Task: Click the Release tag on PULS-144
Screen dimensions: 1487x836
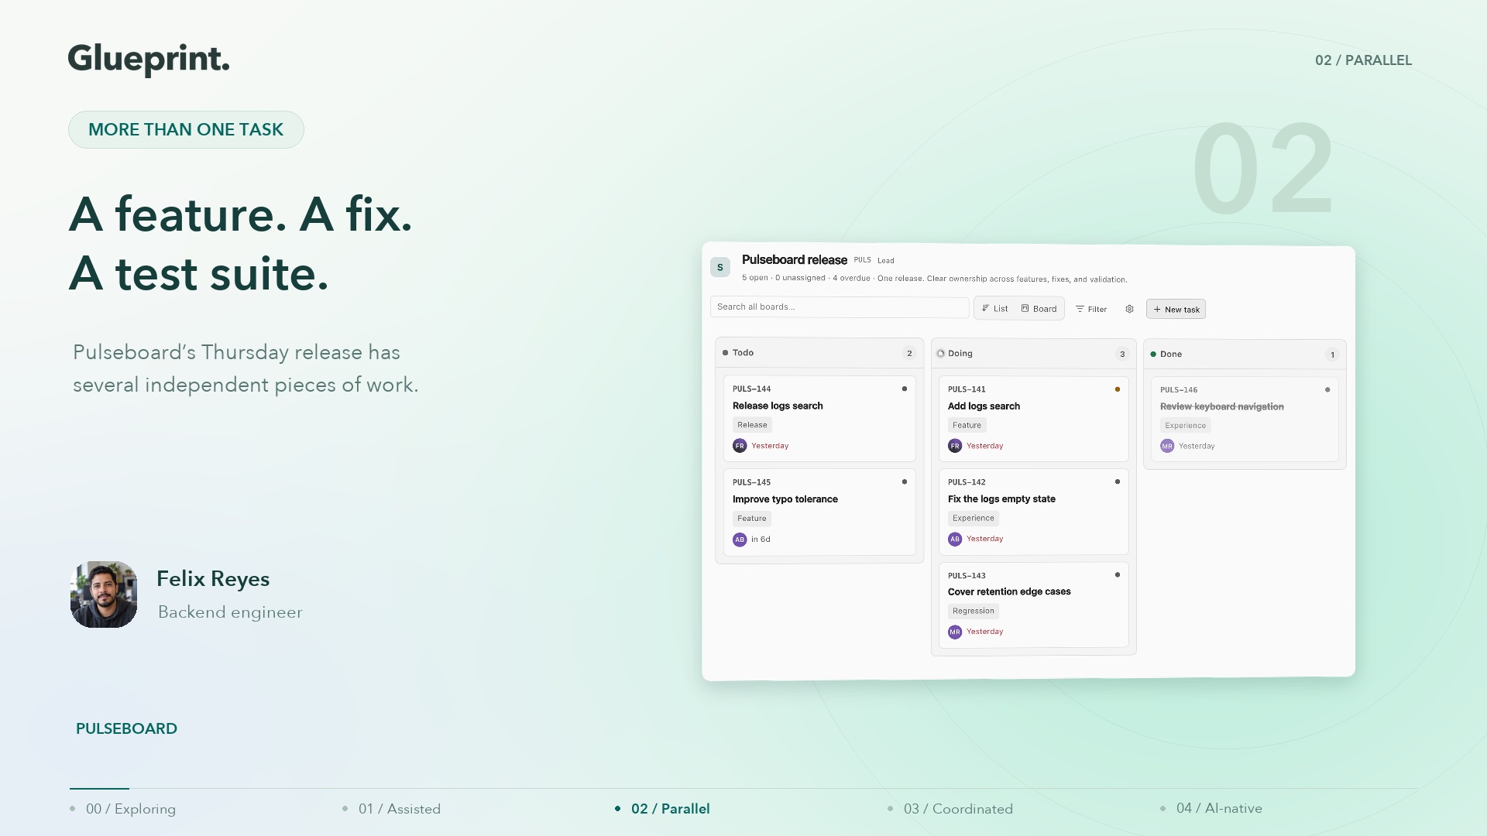Action: pyautogui.click(x=752, y=425)
